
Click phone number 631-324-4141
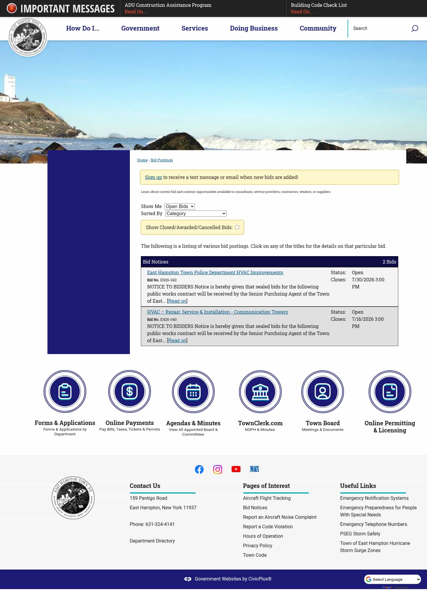(160, 524)
